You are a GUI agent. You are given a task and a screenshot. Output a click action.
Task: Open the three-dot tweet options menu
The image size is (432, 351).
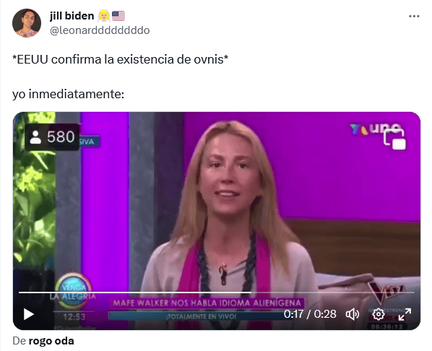[x=414, y=17]
